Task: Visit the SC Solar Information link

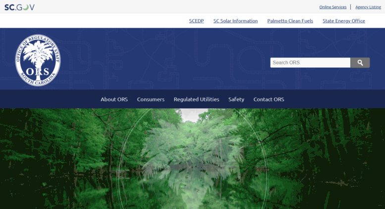Action: coord(235,21)
